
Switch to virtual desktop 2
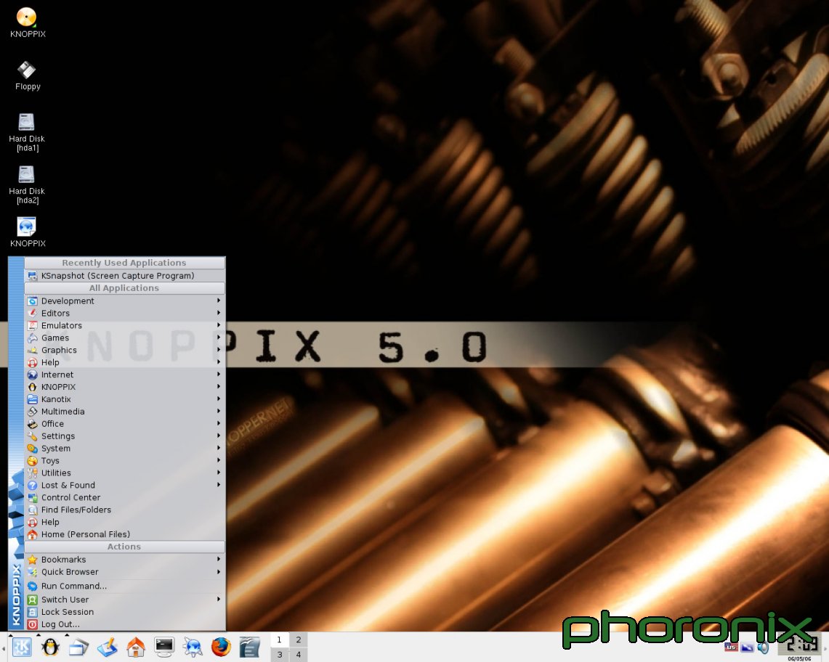(298, 639)
